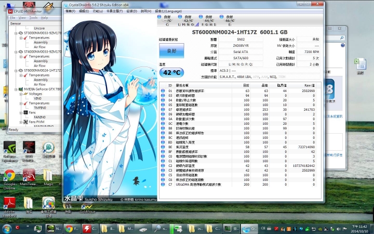Open the ROG desktop shortcut
This screenshot has width=374, height=234.
click(29, 151)
